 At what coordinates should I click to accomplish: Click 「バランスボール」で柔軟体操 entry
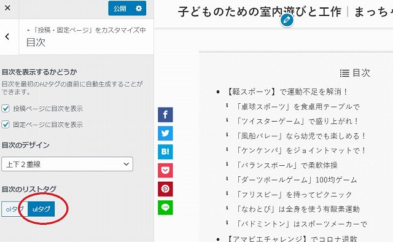pos(287,165)
